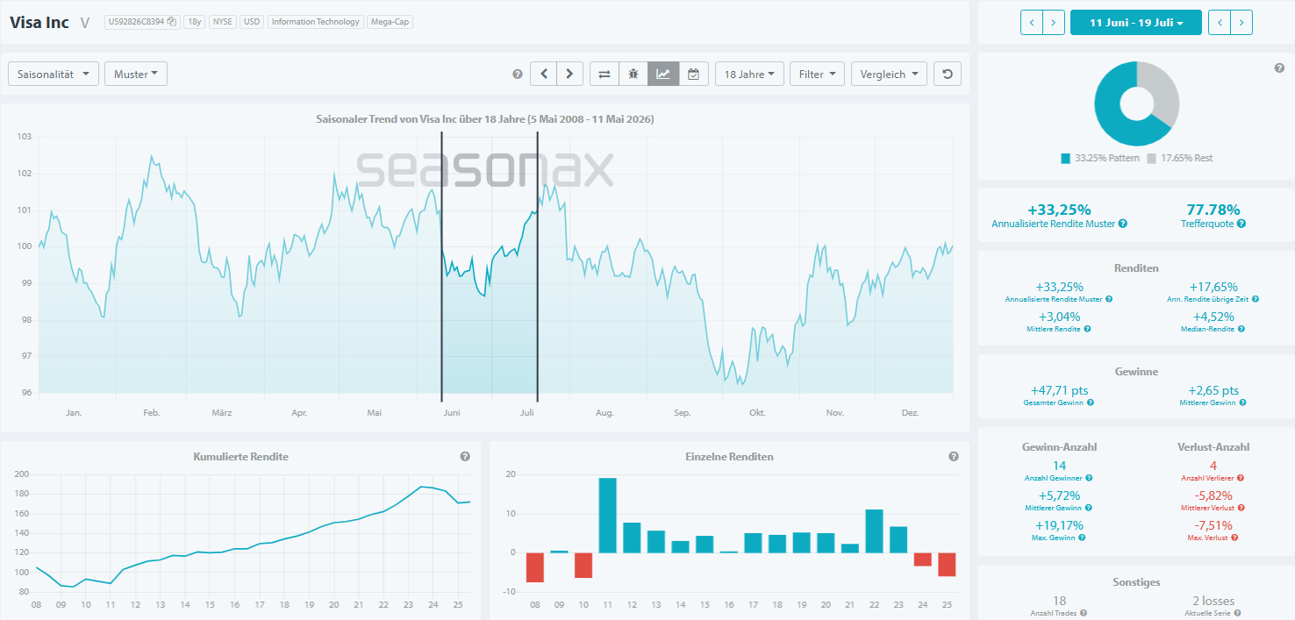Click the right arrow just before the date range button
This screenshot has height=620, width=1295.
1054,23
